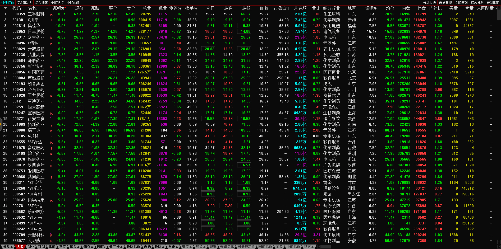The height and width of the screenshot is (249, 501).
Task: Click the question mark help icon
Action: pyautogui.click(x=496, y=8)
